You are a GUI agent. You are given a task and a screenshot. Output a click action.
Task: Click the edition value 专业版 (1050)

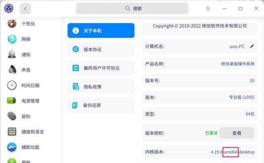click(x=242, y=97)
